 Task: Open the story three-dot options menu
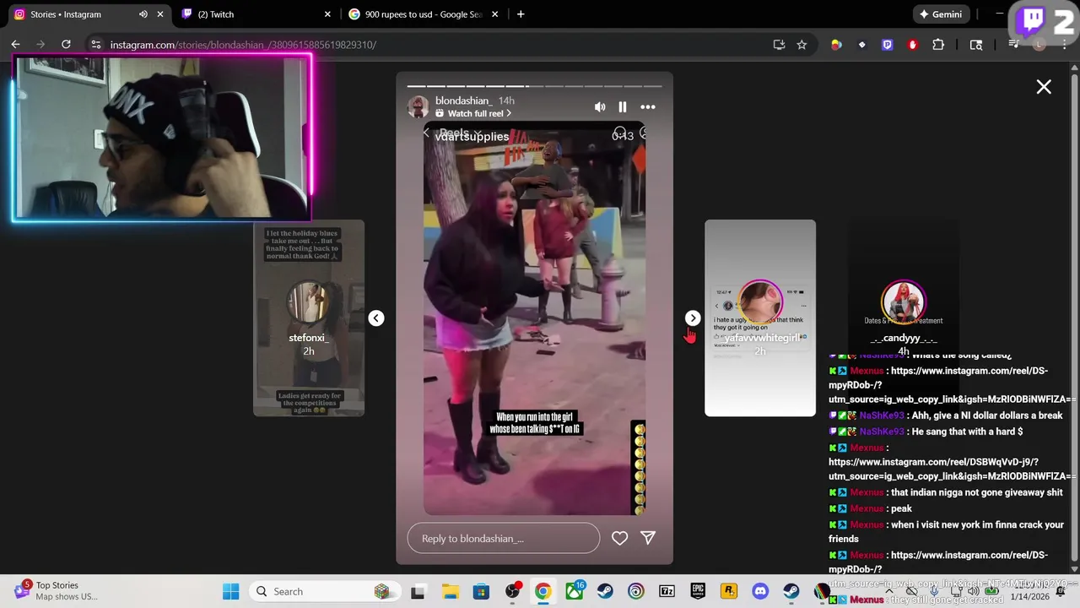coord(648,107)
